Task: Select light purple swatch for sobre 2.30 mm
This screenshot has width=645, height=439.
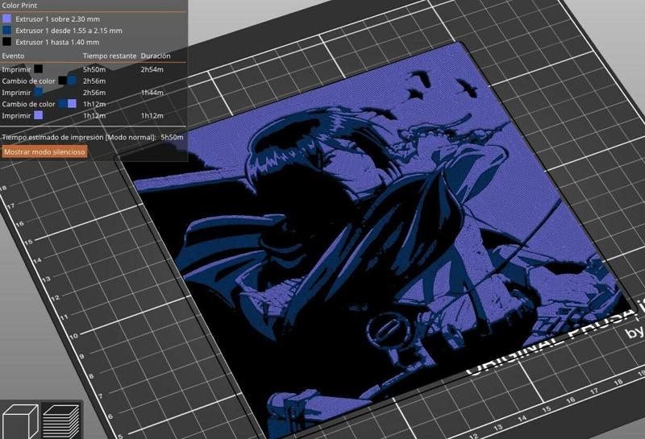Action: click(6, 19)
